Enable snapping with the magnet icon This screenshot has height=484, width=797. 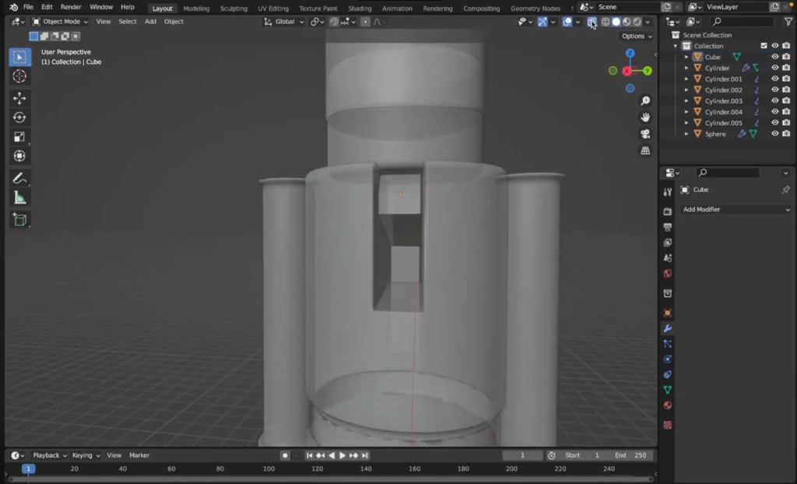(333, 22)
